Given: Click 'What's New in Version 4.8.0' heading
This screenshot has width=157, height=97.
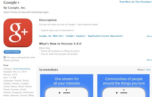Looking at the screenshot, I should click(60, 44).
